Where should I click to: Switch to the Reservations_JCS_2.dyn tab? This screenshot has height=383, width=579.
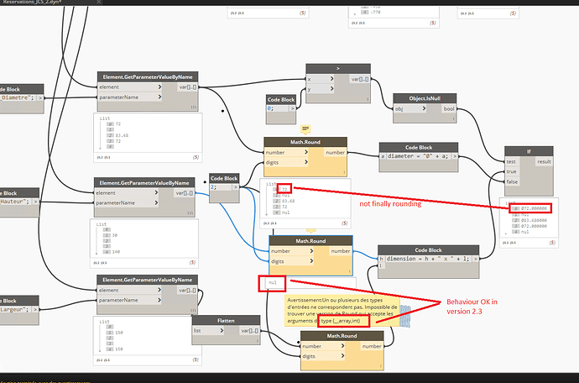31,2
